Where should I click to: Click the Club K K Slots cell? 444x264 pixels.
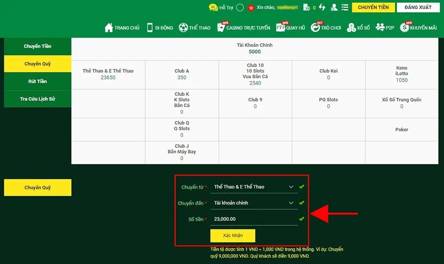[182, 104]
